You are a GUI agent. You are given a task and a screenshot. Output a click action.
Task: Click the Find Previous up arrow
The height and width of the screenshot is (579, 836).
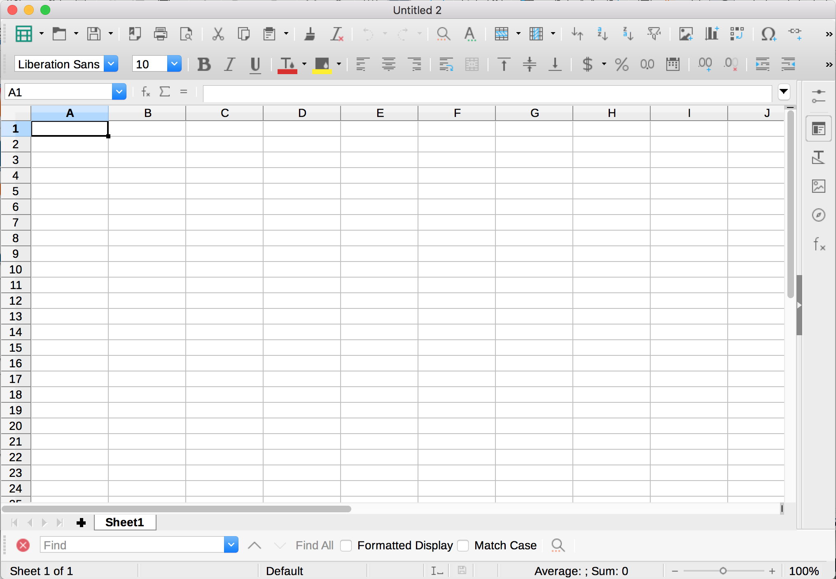255,546
